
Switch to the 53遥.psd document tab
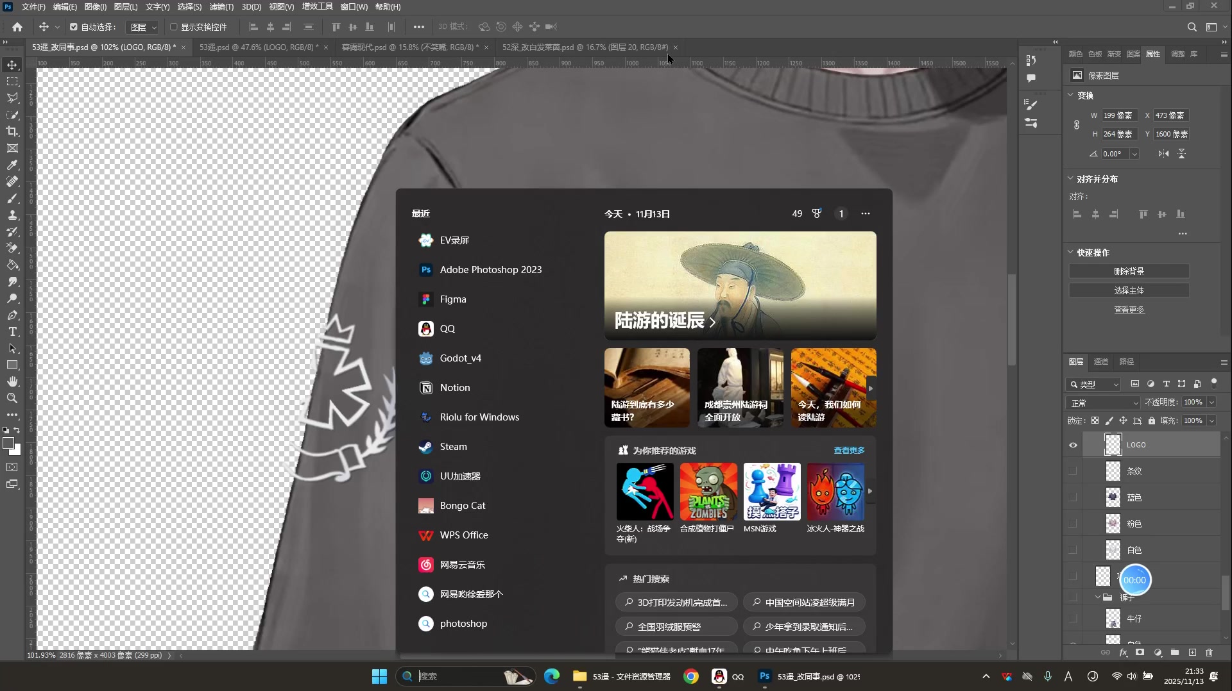click(x=259, y=47)
